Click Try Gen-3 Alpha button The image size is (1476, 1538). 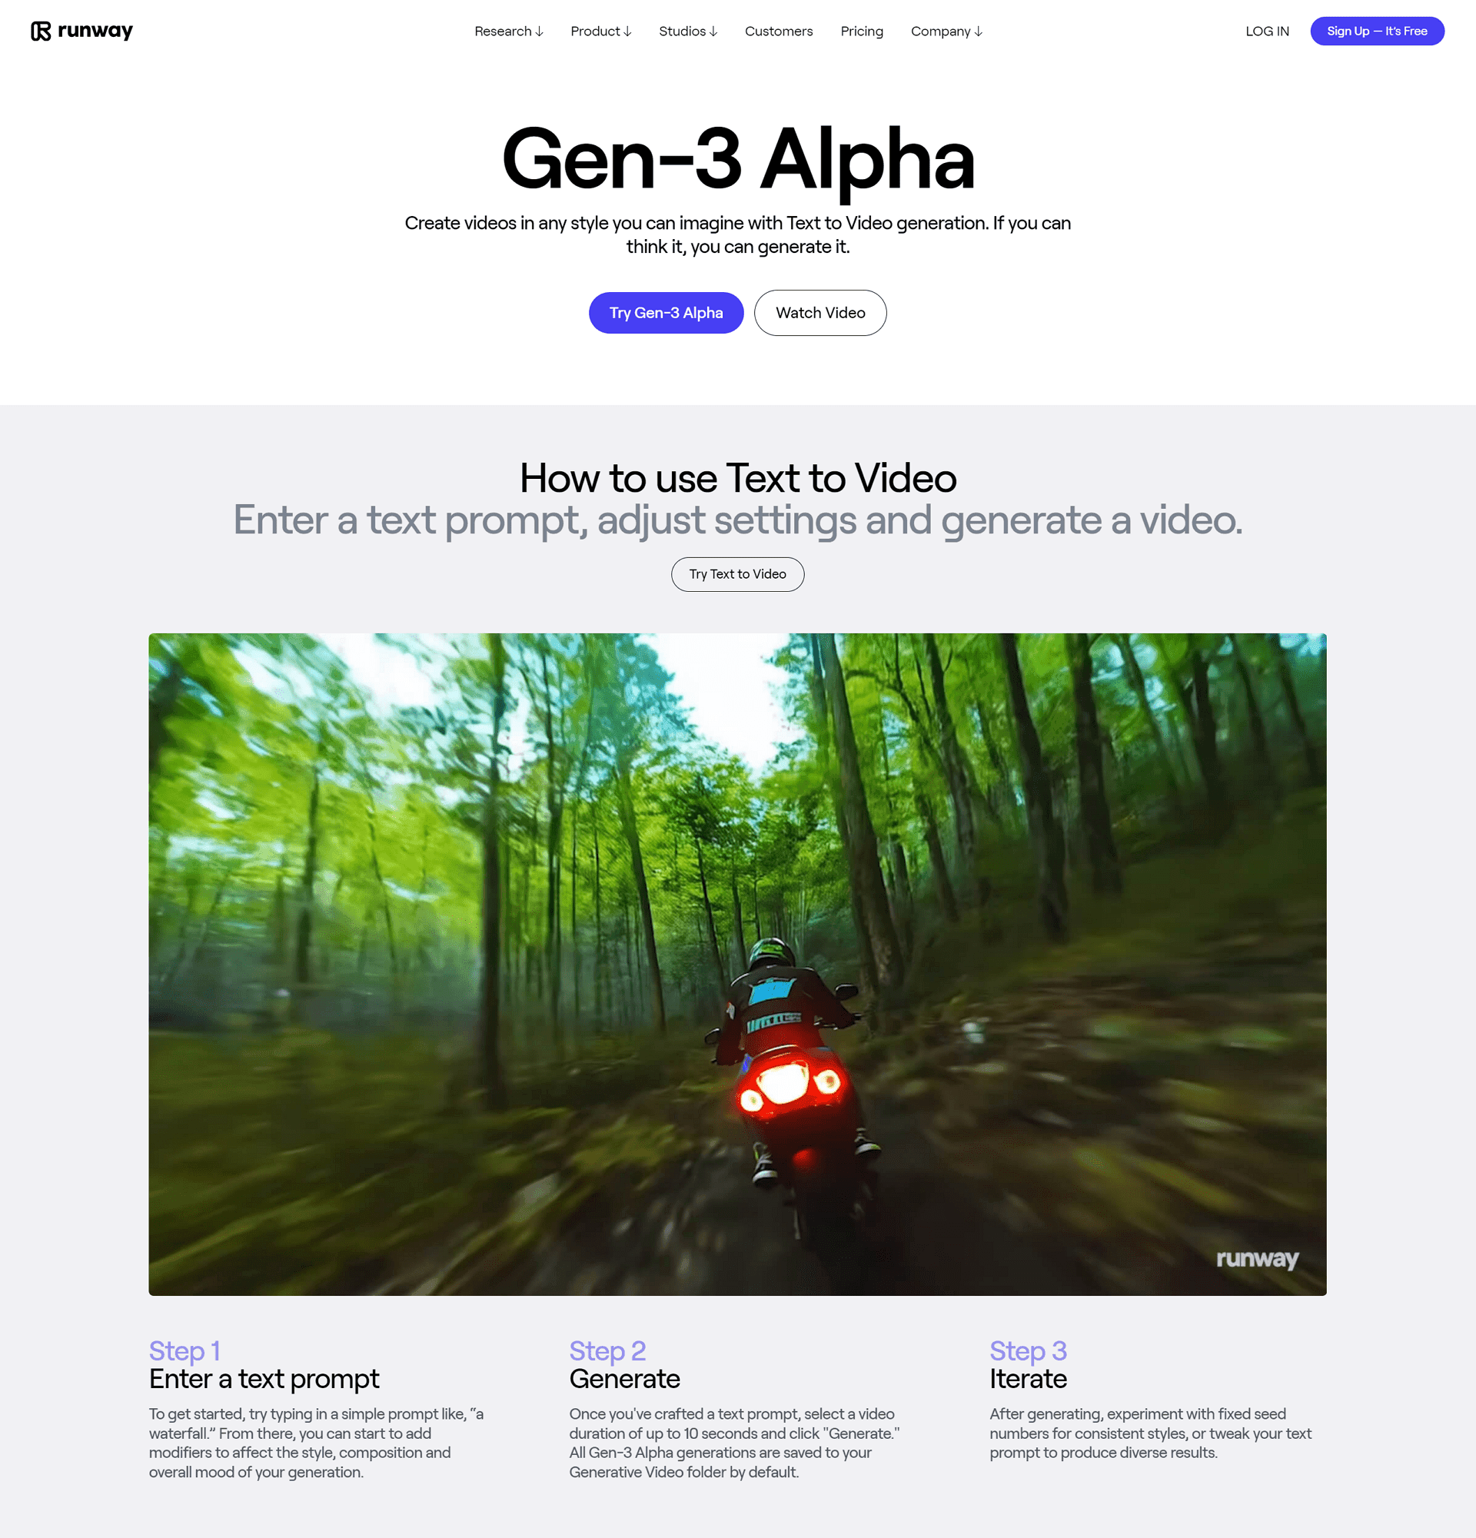click(666, 313)
